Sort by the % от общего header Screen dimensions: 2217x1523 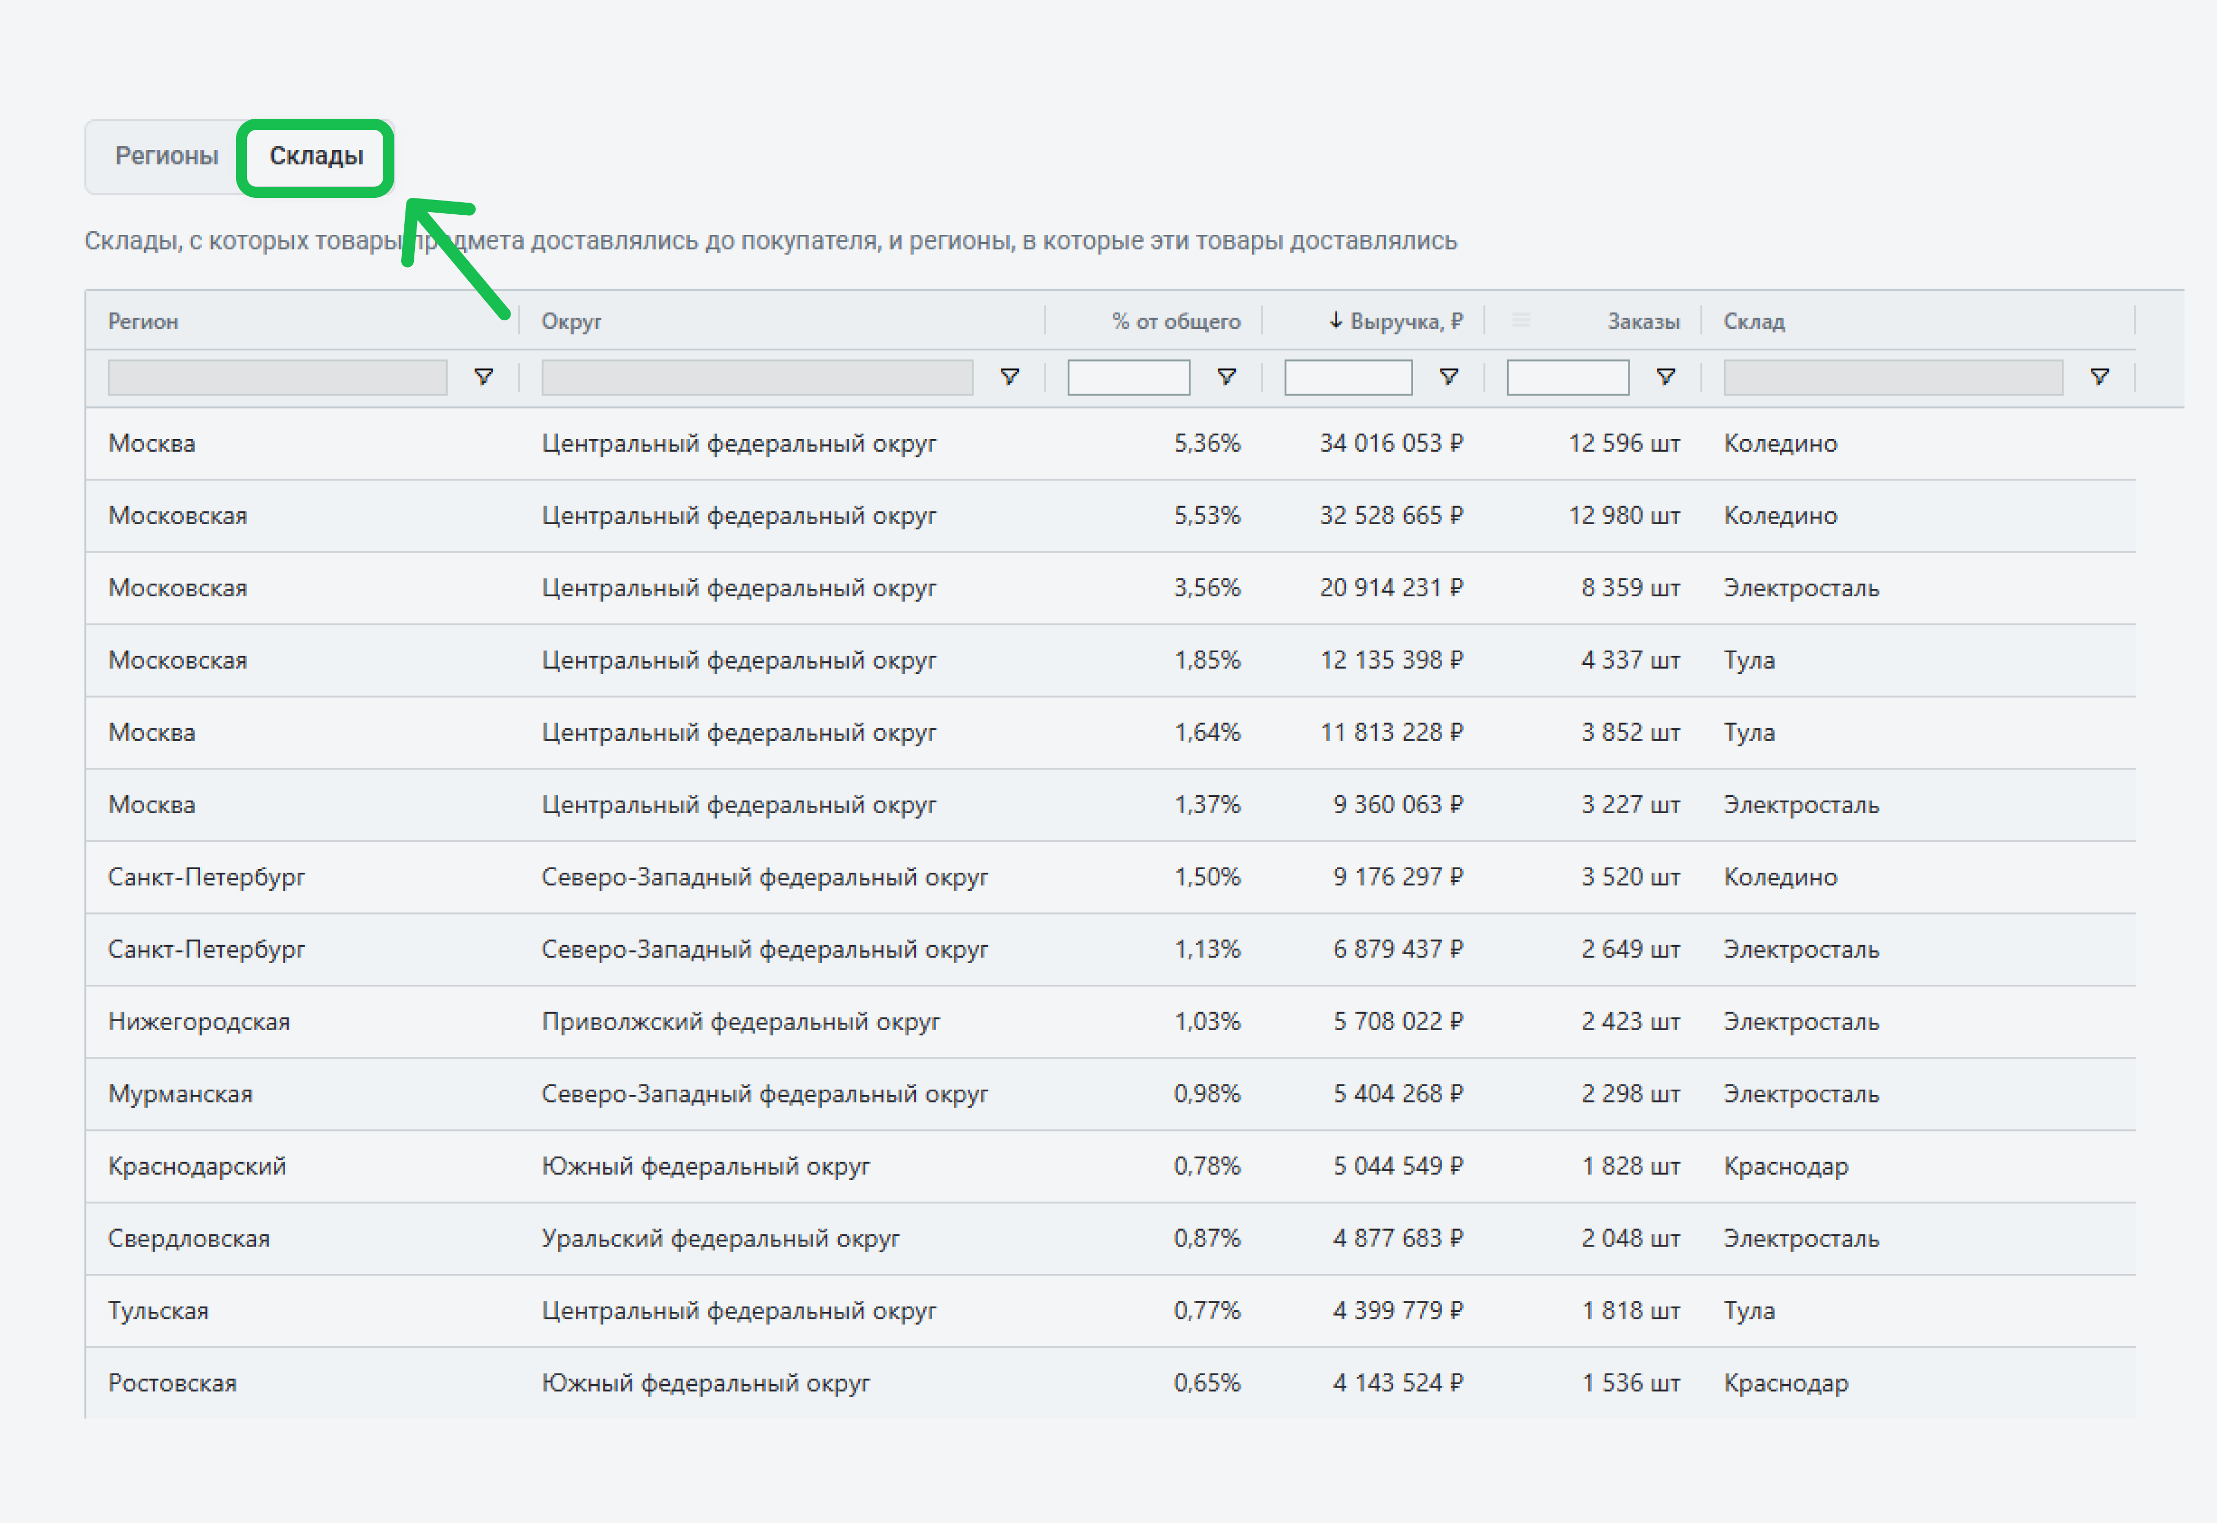(x=1176, y=321)
